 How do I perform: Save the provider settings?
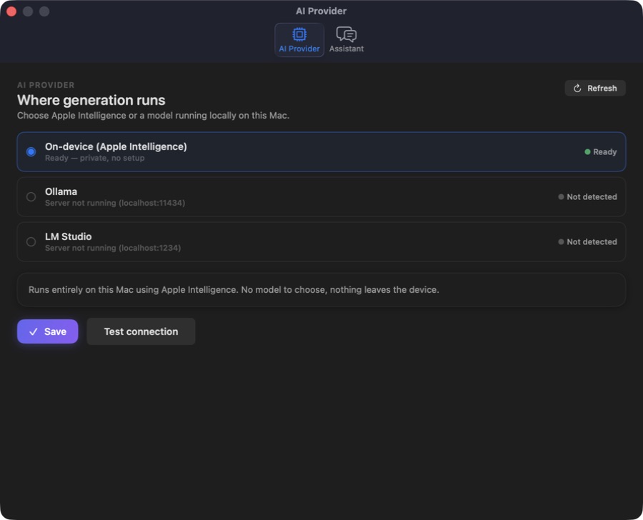point(48,331)
